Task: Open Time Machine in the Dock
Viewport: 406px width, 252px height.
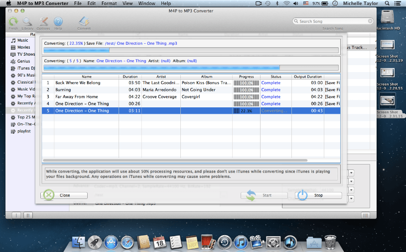Action: pos(225,243)
